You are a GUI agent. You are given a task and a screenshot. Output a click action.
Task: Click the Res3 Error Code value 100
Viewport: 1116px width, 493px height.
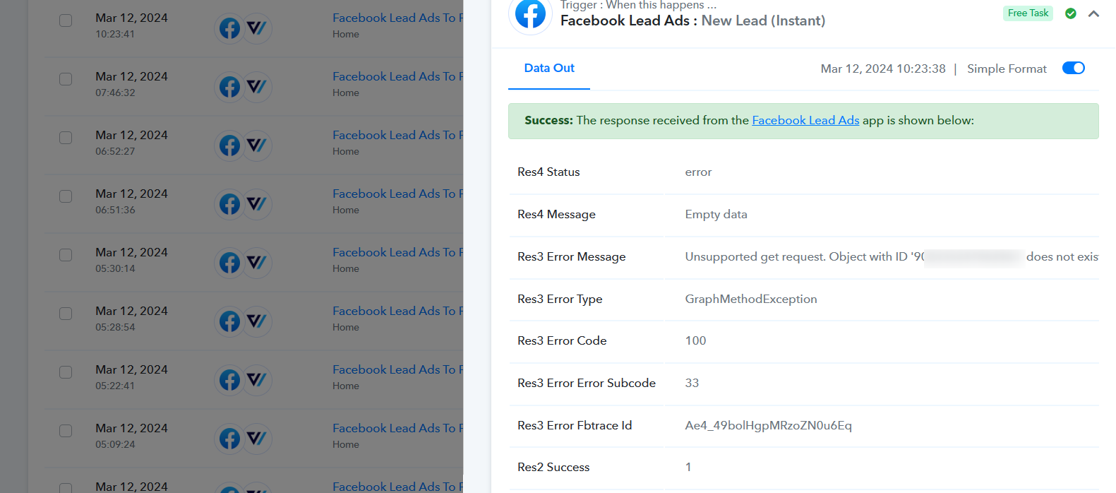[695, 341]
